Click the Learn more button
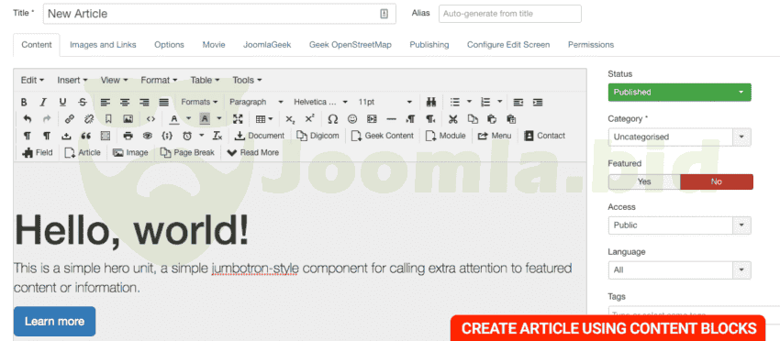 click(55, 321)
